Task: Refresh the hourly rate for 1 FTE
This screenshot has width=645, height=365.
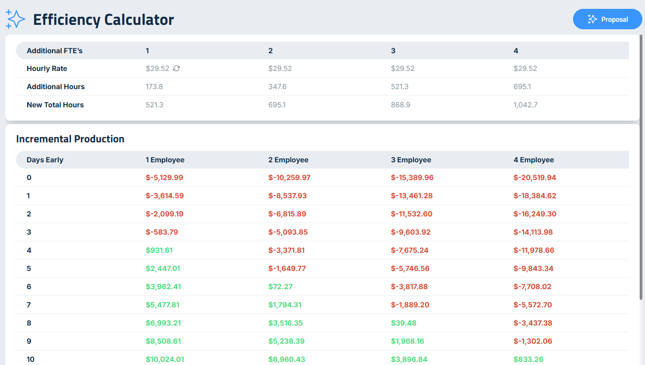Action: [x=176, y=68]
